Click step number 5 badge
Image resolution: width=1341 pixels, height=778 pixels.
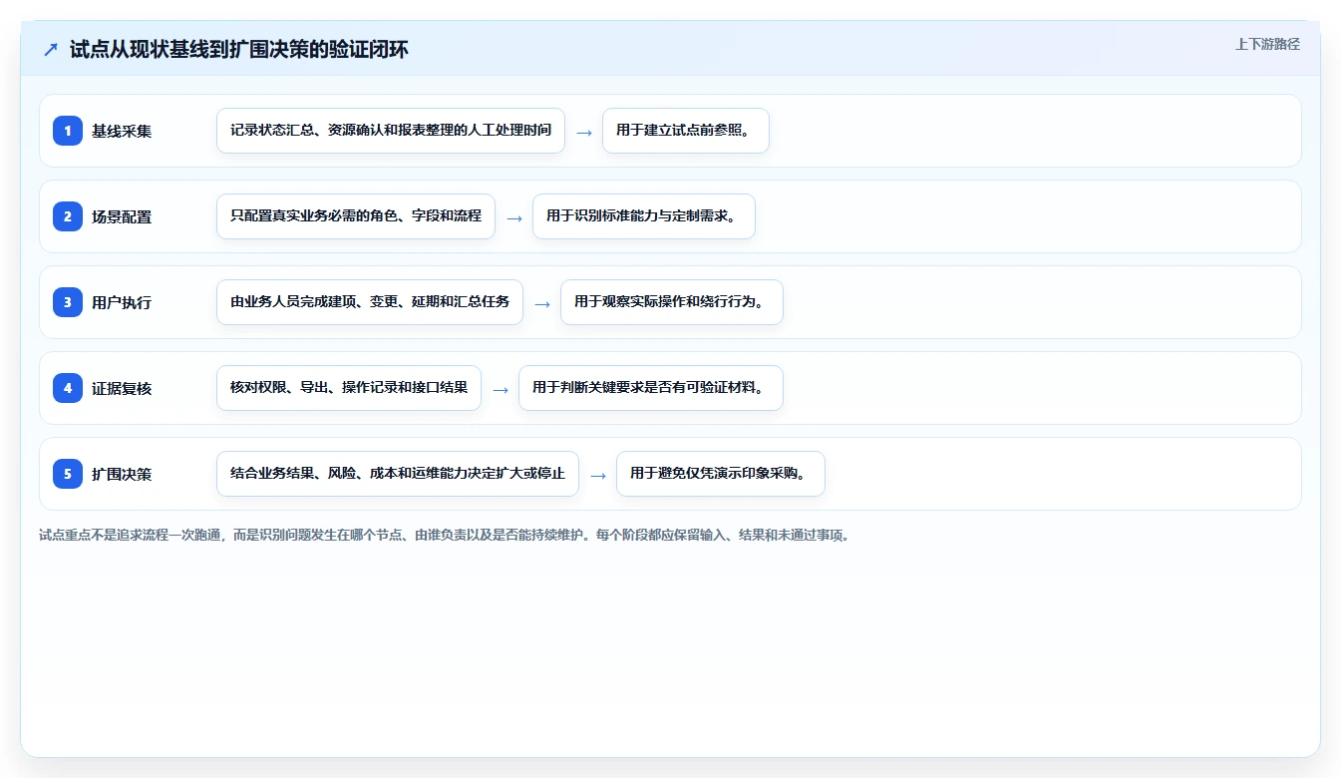pos(68,474)
